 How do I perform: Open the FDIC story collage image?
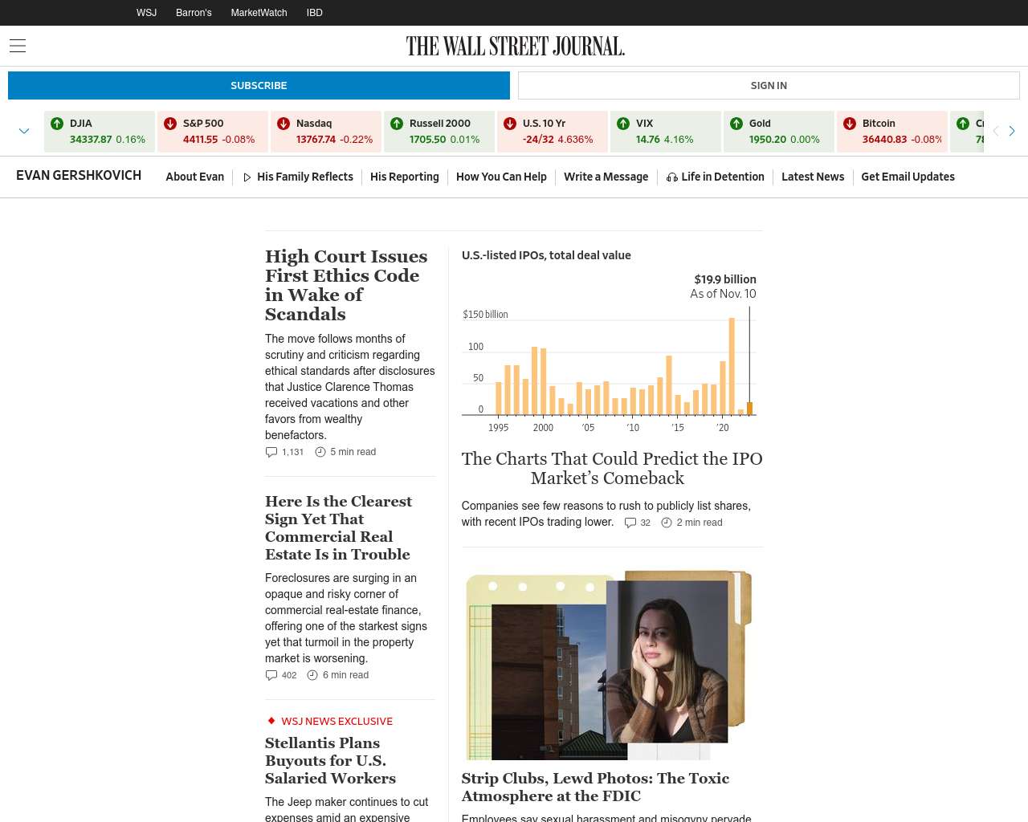pos(609,665)
